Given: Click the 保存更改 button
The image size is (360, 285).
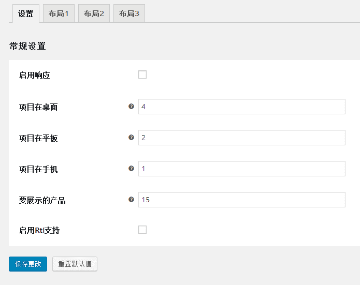Looking at the screenshot, I should click(x=28, y=264).
